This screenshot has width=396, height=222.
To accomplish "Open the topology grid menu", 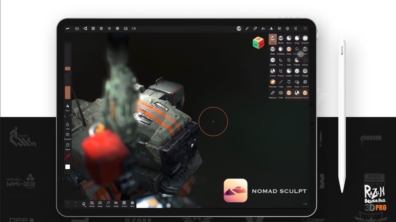I will tap(93, 28).
